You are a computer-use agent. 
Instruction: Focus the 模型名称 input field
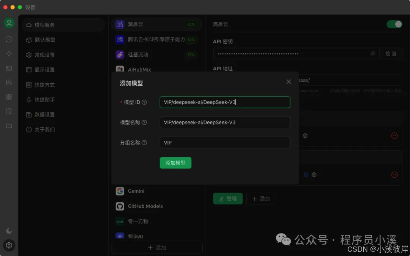tap(225, 122)
